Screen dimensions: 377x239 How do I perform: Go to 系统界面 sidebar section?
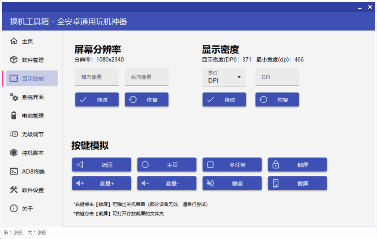32,97
